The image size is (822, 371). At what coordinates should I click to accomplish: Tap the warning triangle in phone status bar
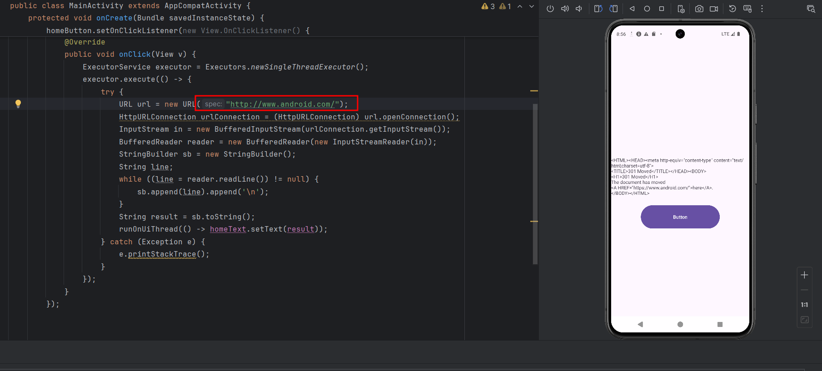point(646,34)
